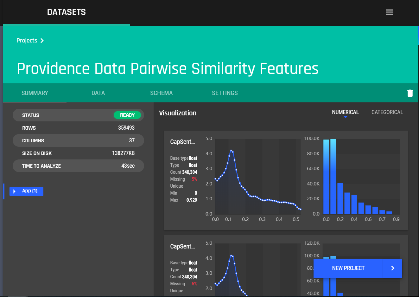Click the App (1) button
419x297 pixels.
click(x=26, y=191)
